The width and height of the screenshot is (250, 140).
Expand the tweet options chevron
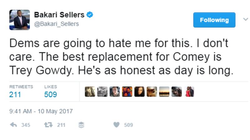[x=245, y=19]
